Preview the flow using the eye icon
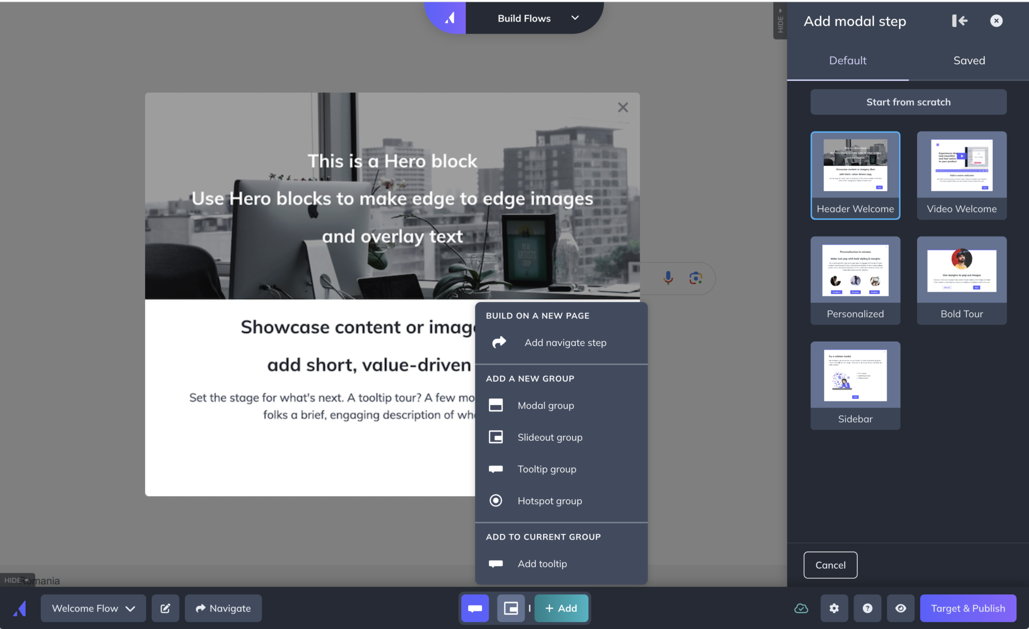This screenshot has height=629, width=1029. pos(900,608)
